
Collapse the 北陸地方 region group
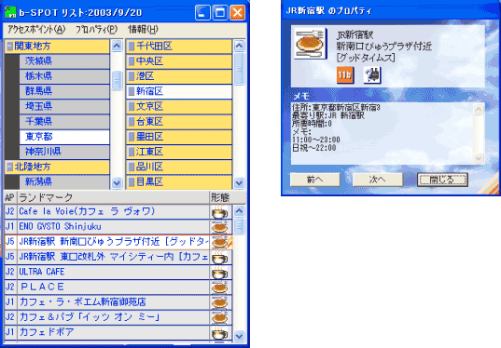(x=10, y=167)
